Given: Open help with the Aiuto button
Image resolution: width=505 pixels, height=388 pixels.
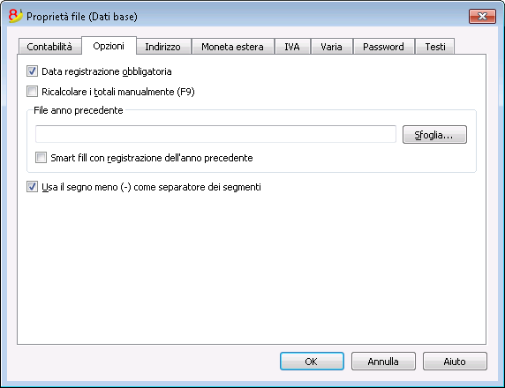Looking at the screenshot, I should tap(455, 361).
